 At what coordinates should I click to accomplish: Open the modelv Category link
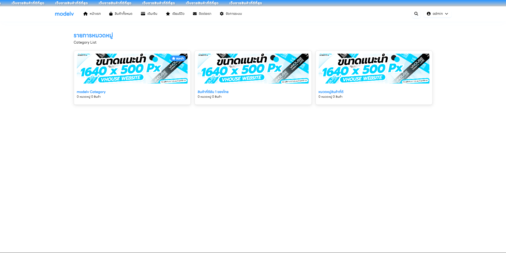click(91, 92)
